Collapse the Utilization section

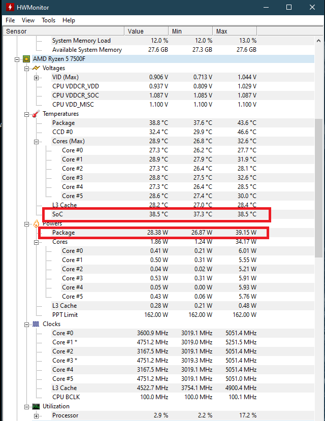click(x=26, y=407)
